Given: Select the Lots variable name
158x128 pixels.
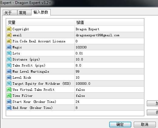Looking at the screenshot, I should tap(16, 53).
